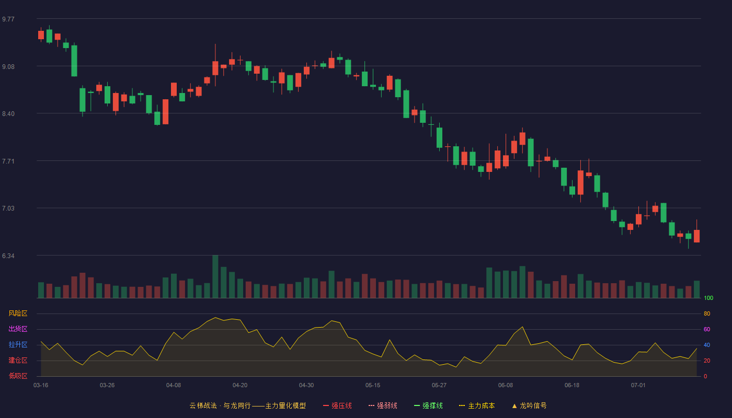
Task: Click the 风险区 zone label
Action: coord(18,313)
